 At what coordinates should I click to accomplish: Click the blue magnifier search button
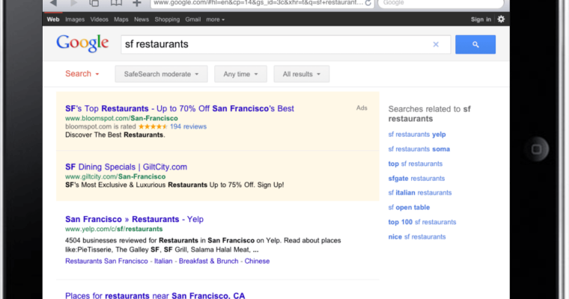pyautogui.click(x=475, y=45)
